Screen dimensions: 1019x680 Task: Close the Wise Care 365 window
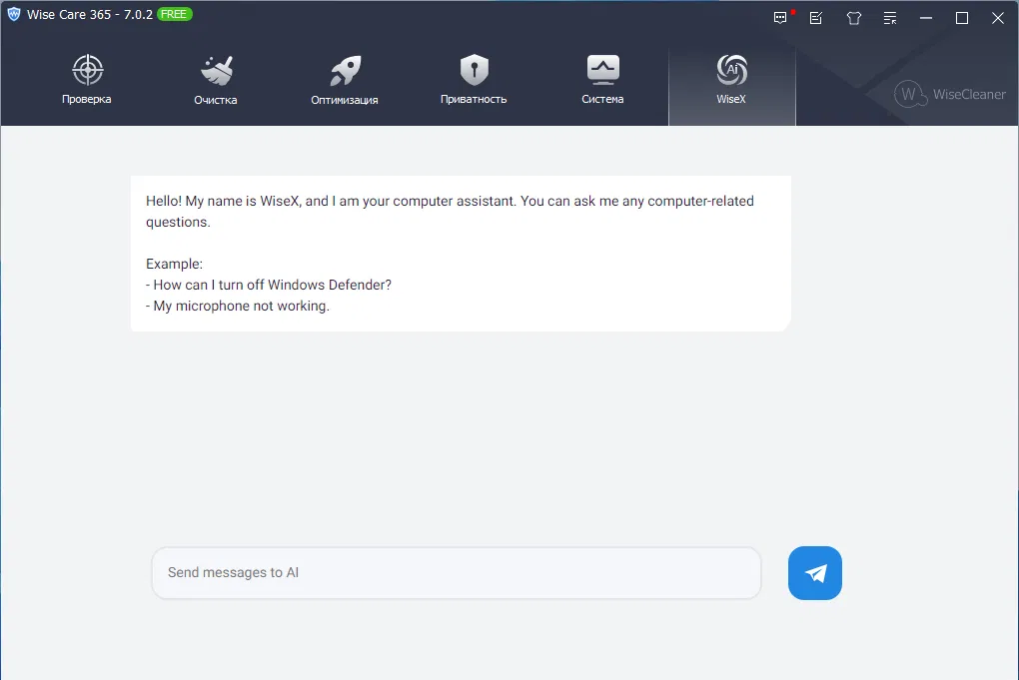click(x=998, y=18)
